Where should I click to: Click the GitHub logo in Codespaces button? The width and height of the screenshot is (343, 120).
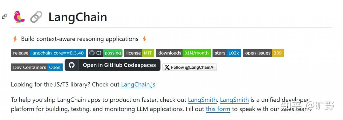(72, 65)
